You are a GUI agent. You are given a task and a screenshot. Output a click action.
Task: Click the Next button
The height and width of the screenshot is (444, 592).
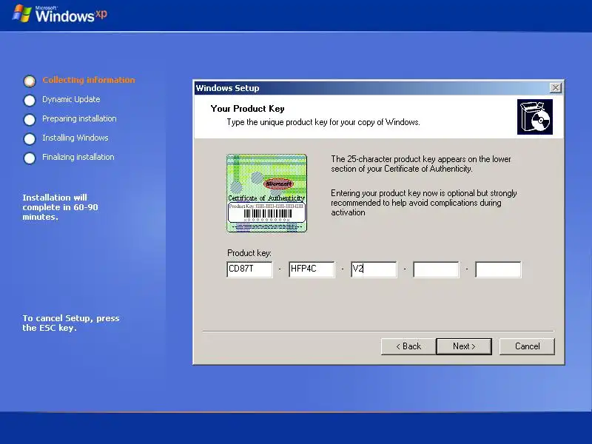[x=464, y=346]
